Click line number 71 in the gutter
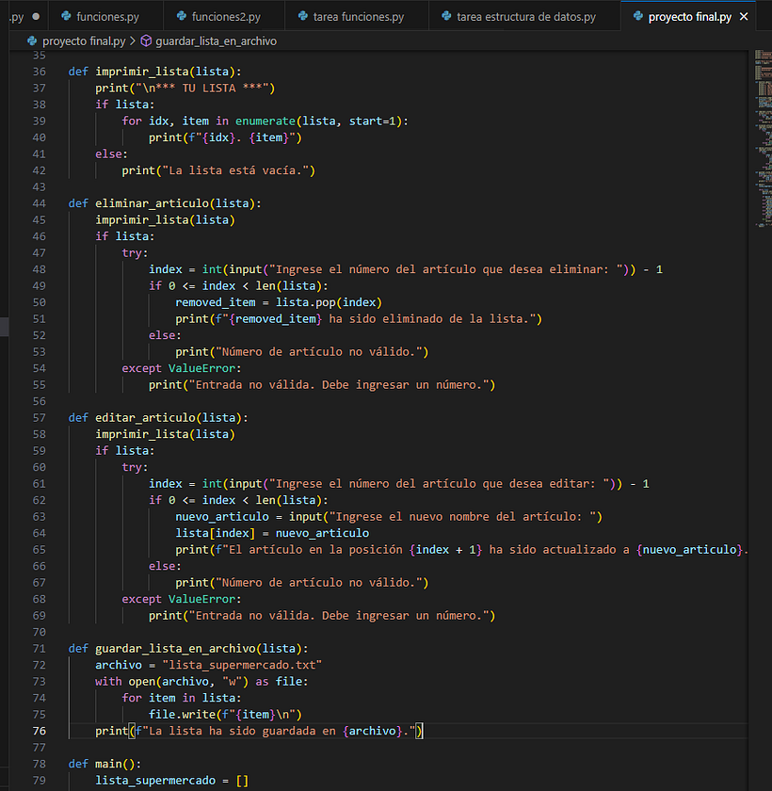Image resolution: width=772 pixels, height=791 pixels. [x=40, y=648]
